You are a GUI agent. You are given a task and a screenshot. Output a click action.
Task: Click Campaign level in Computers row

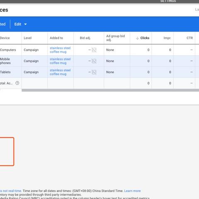[31, 50]
